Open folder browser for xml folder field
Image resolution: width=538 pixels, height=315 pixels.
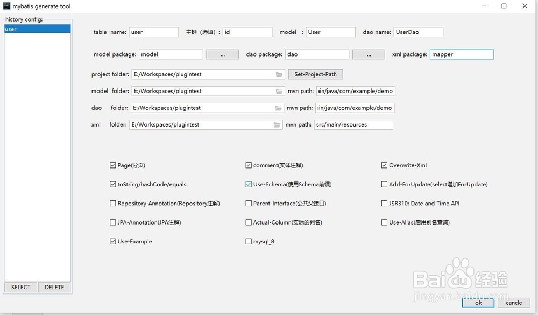(x=277, y=125)
